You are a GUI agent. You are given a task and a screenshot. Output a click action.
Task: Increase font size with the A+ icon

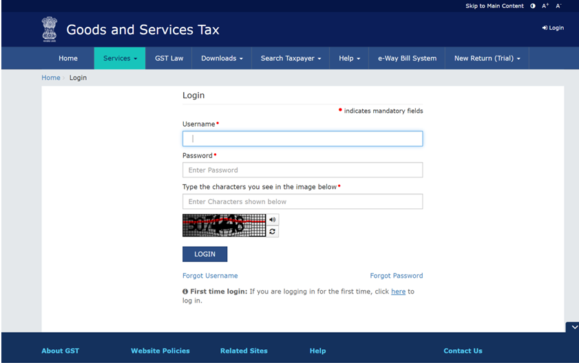click(545, 6)
